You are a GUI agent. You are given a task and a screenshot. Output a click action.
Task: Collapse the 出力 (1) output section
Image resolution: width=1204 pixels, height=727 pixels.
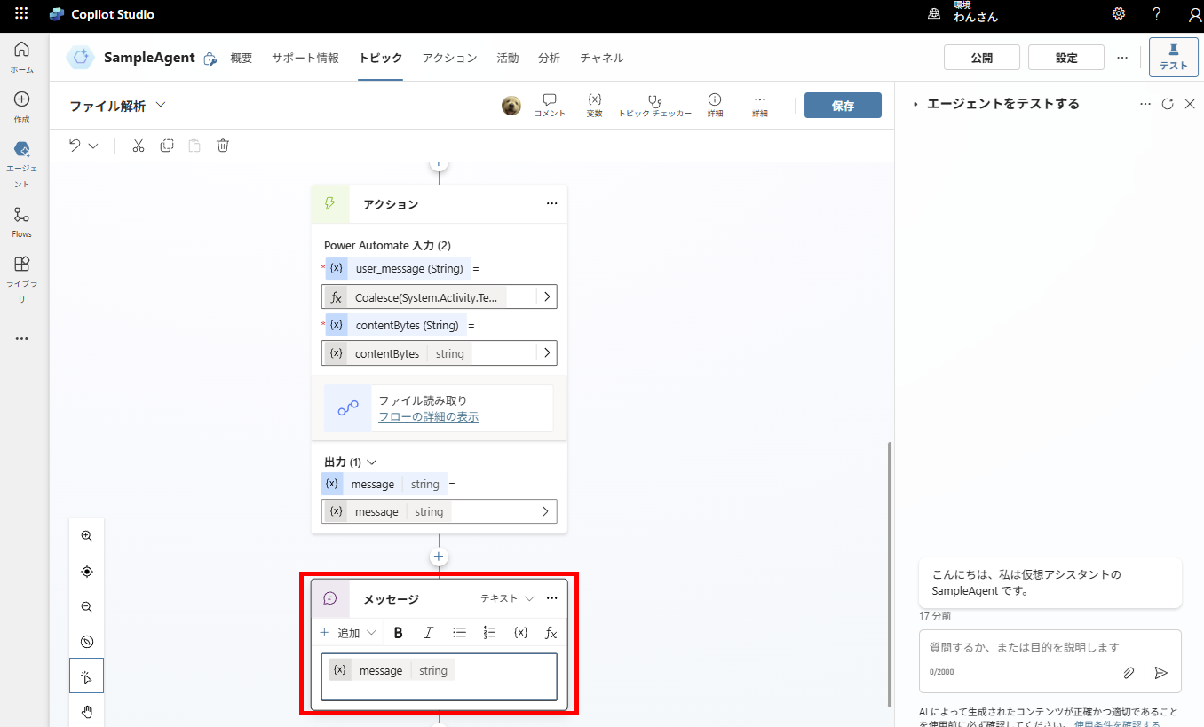click(372, 462)
